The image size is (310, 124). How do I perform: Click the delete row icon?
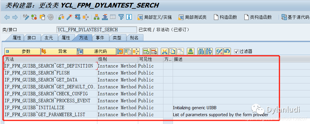[154, 51]
